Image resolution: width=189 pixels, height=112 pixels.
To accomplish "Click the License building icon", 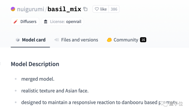I will [x=46, y=21].
